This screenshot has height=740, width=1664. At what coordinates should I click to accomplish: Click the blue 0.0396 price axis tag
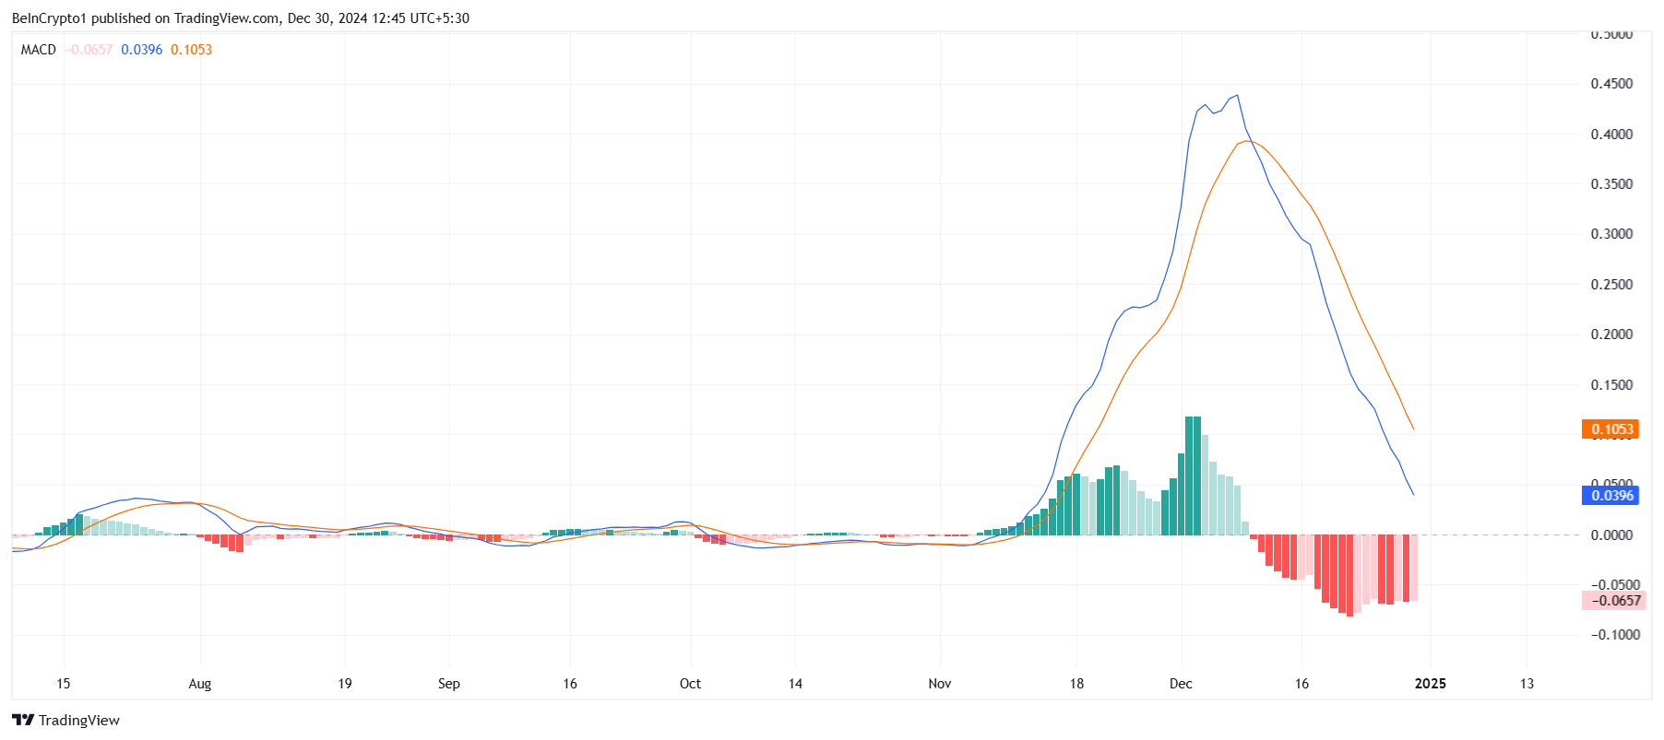(x=1611, y=496)
